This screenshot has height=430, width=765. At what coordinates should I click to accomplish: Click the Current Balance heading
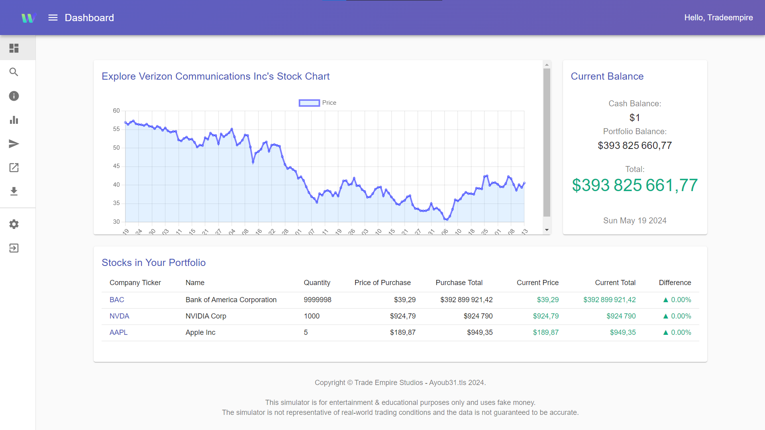[x=607, y=76]
